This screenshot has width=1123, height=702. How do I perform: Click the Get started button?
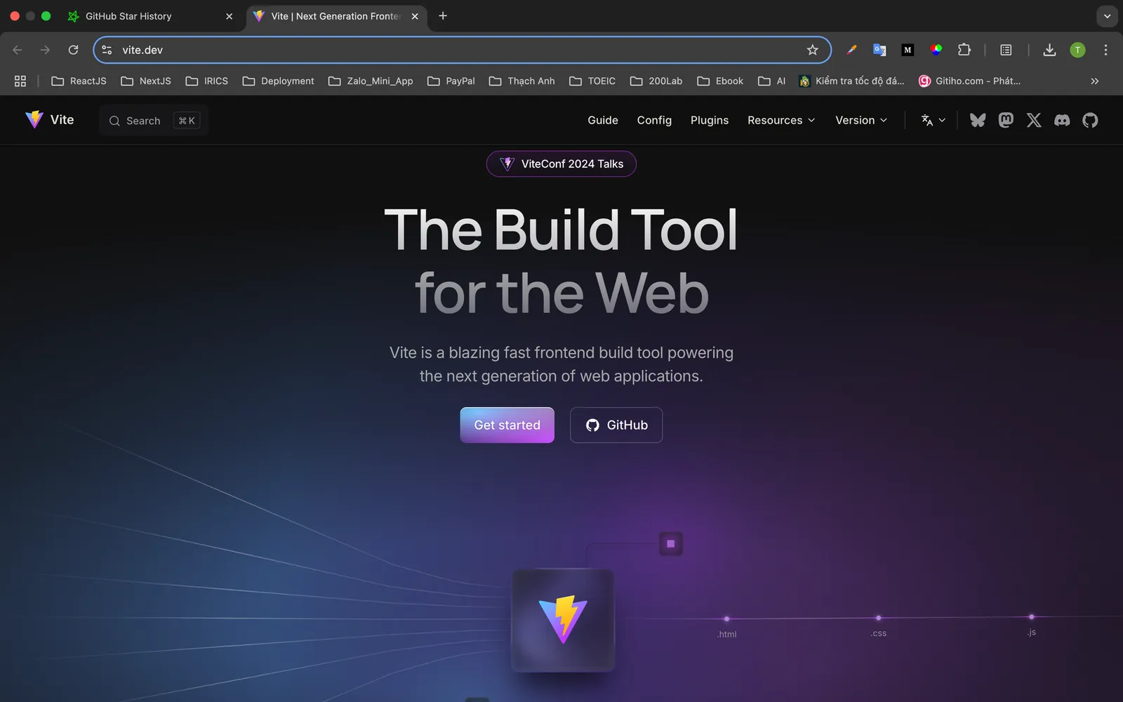point(507,425)
